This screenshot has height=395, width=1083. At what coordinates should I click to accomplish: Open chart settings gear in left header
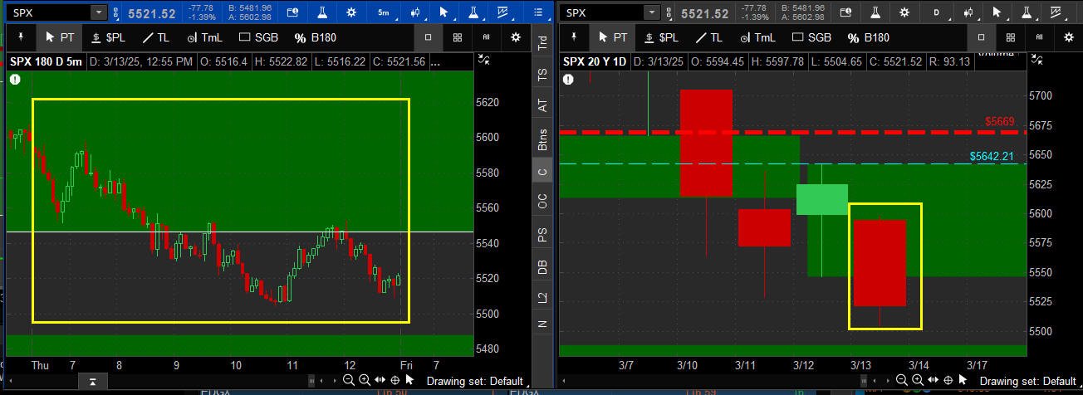click(351, 12)
